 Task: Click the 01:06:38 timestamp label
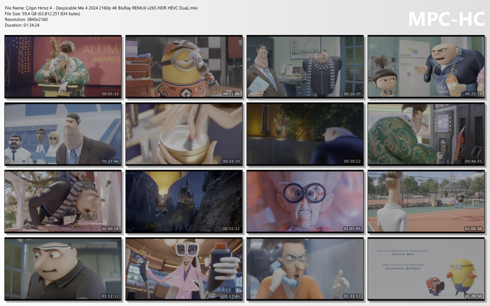pos(473,229)
